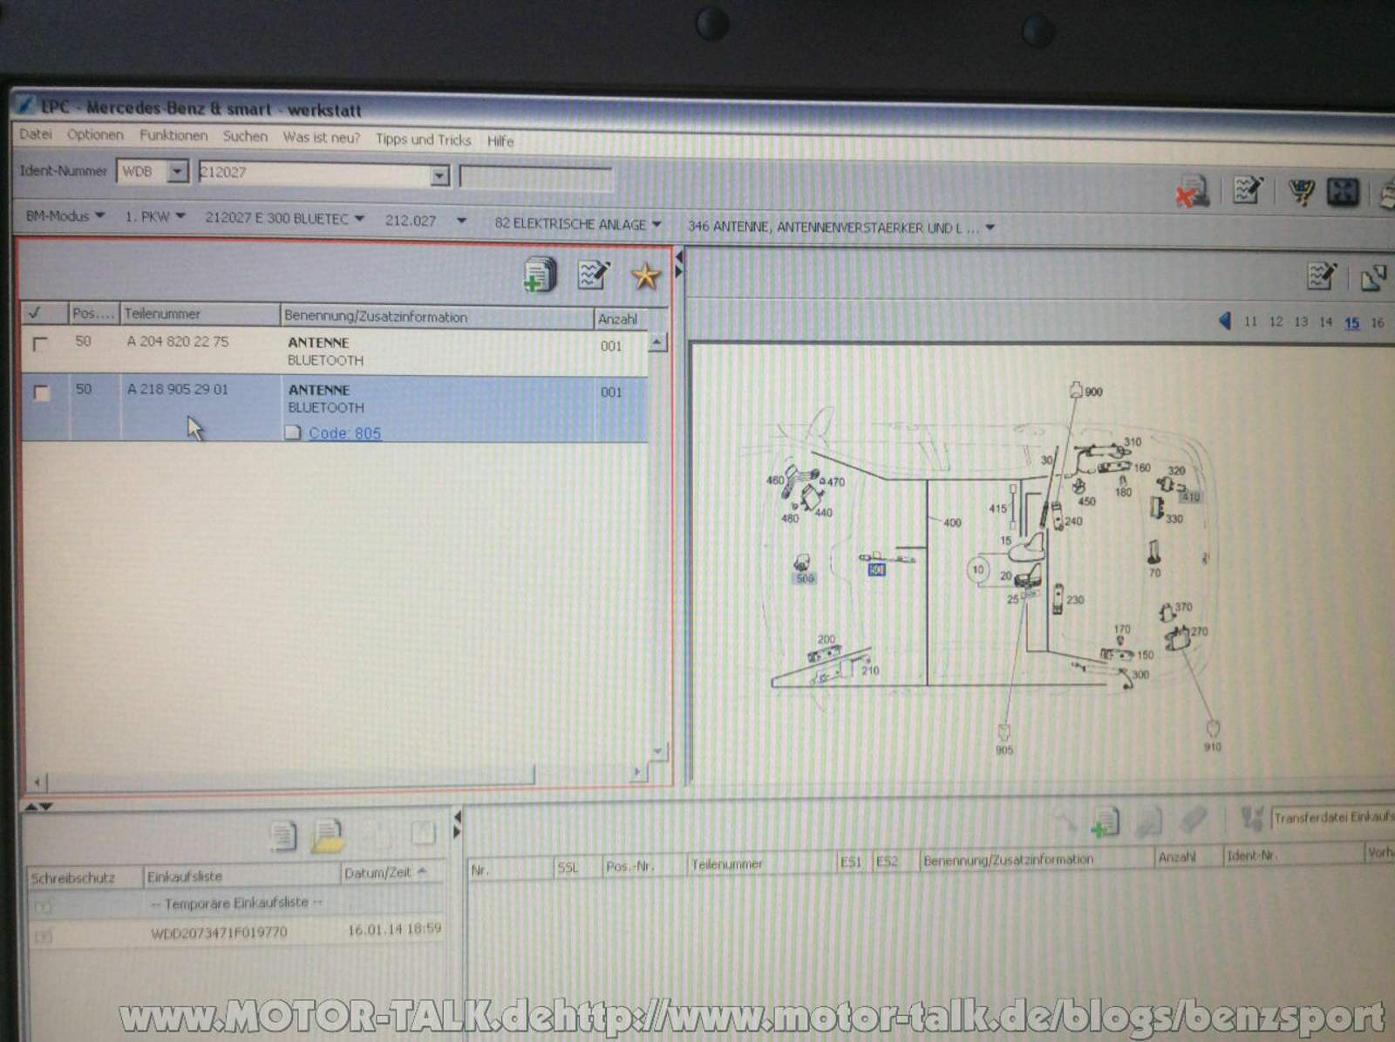Expand the 212027 E 300 BLUETEC dropdown

pos(284,218)
